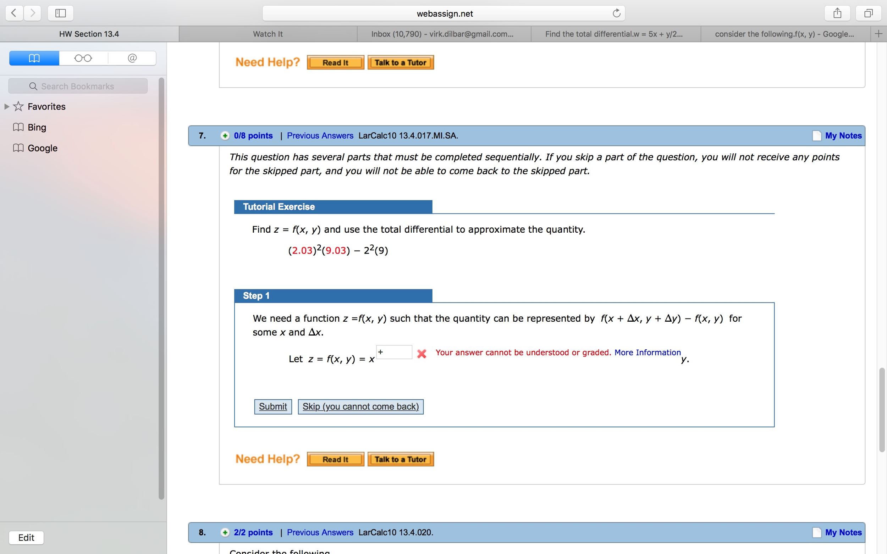Click the Search Bookmarks field

point(78,86)
